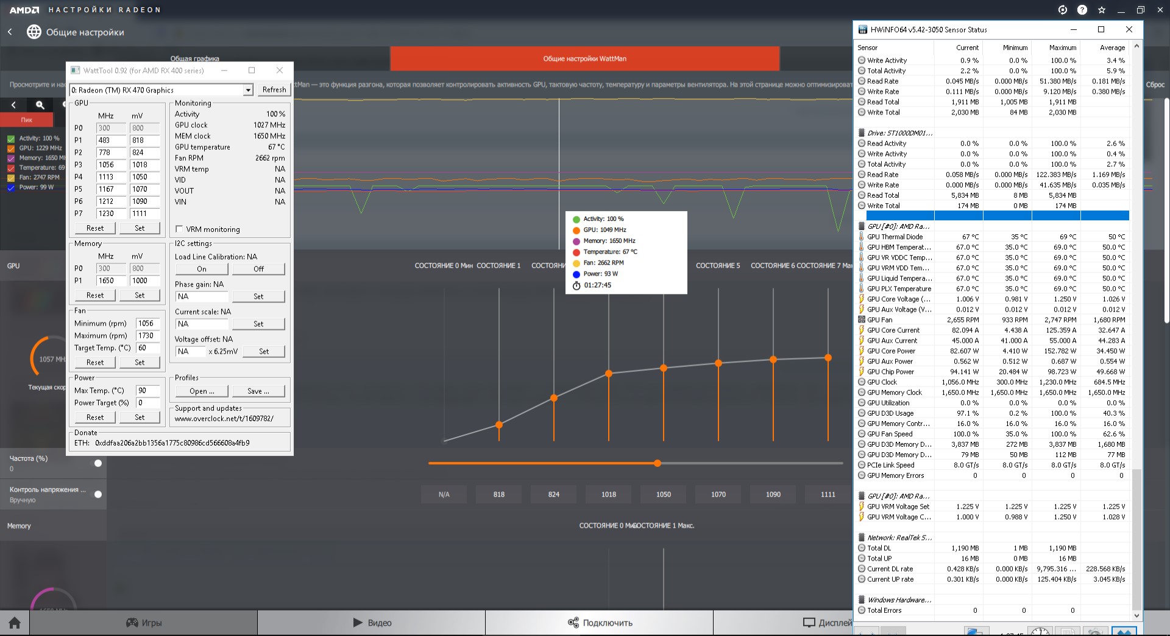Select the GPU Fan sensor row
Viewport: 1170px width, 636px height.
point(993,320)
